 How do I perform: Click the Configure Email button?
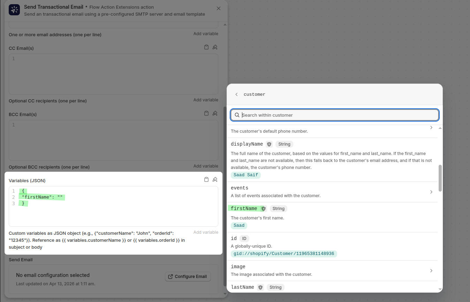click(x=188, y=277)
